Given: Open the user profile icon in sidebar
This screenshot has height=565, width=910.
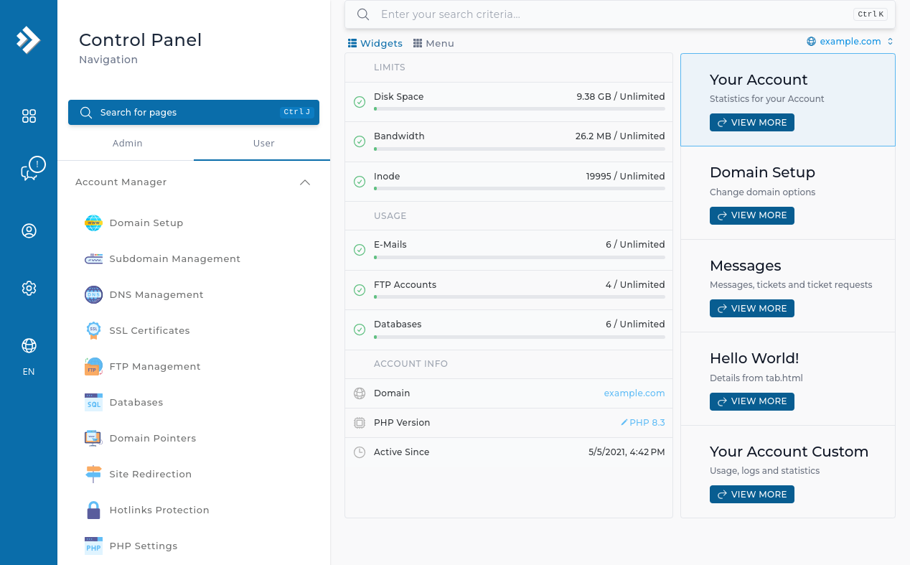Looking at the screenshot, I should tap(29, 231).
